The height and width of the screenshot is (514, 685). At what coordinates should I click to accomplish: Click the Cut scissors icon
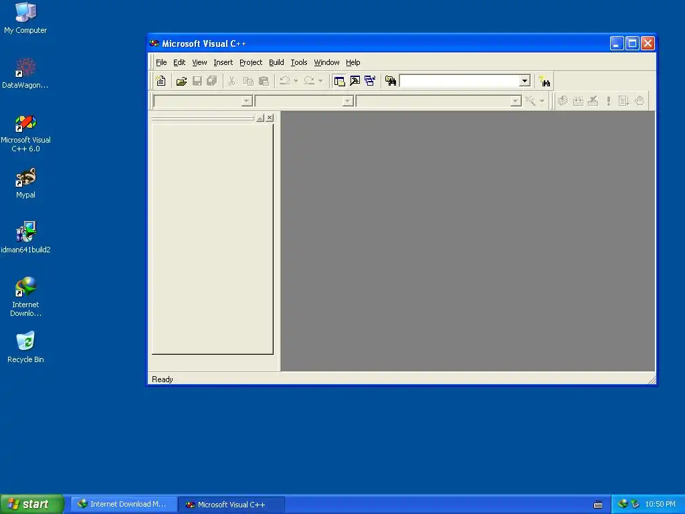point(231,81)
